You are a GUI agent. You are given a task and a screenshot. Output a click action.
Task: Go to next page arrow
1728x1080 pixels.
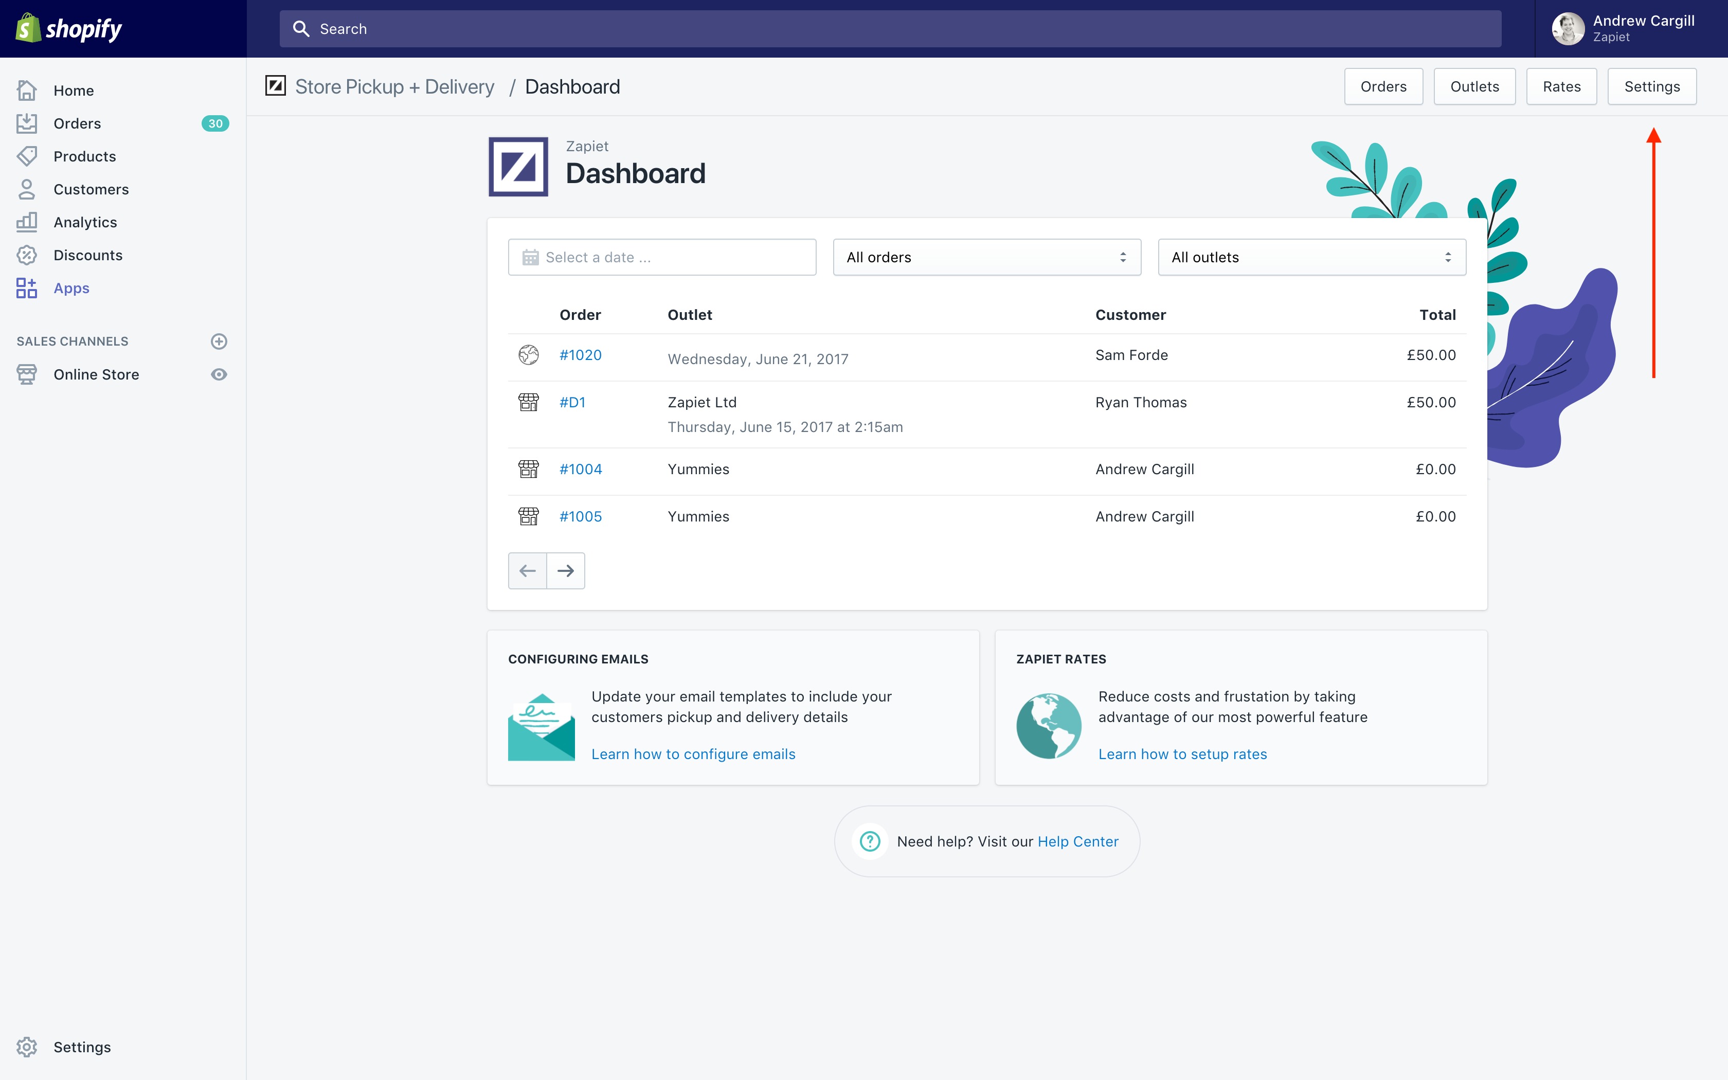(566, 571)
